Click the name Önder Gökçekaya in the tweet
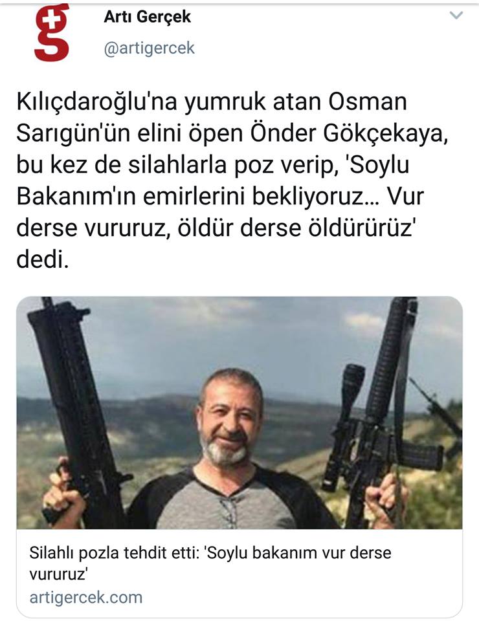This screenshot has height=621, width=479. tap(346, 134)
